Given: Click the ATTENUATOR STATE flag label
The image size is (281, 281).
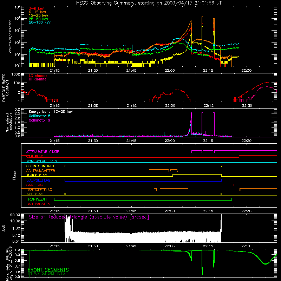Looking at the screenshot, I should coord(43,152).
